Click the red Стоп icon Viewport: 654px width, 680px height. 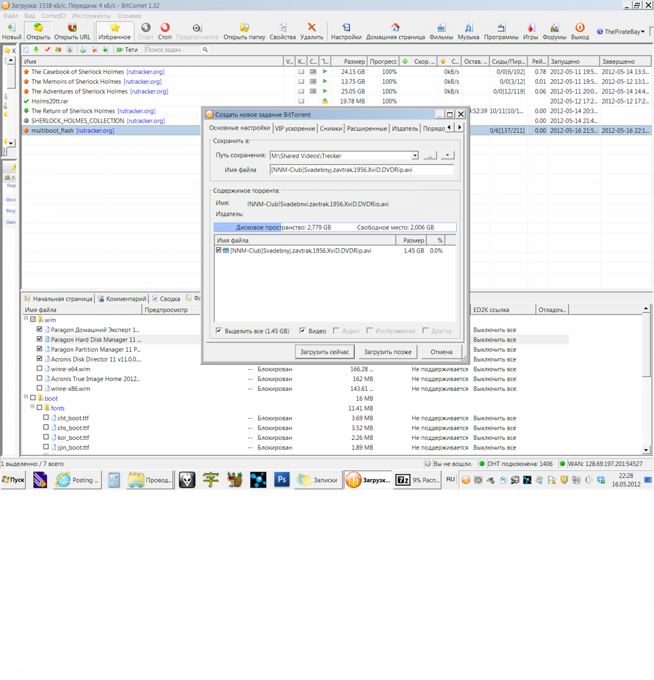pos(165,27)
